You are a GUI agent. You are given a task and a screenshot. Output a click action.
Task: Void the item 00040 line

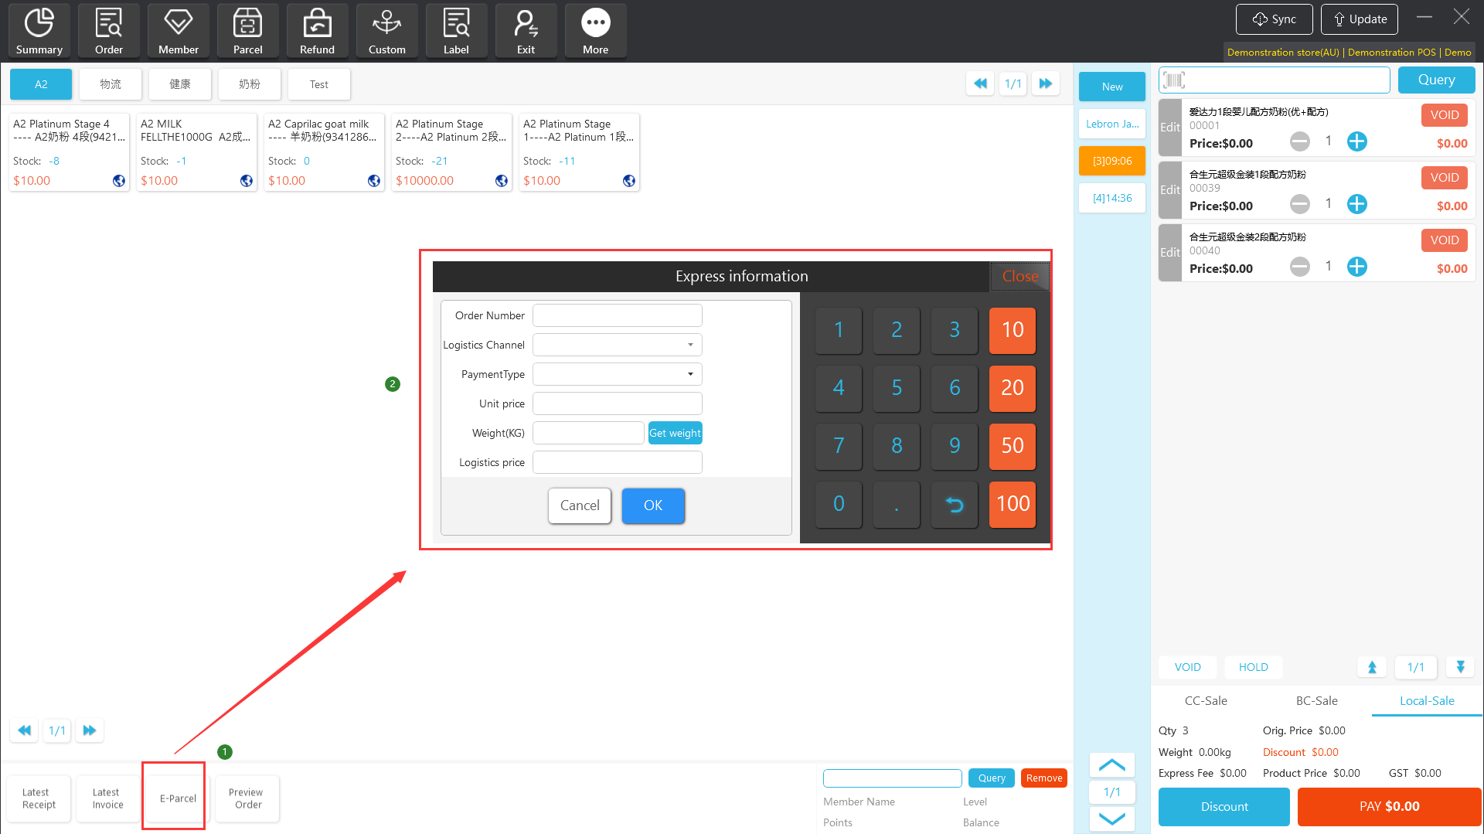pyautogui.click(x=1444, y=240)
